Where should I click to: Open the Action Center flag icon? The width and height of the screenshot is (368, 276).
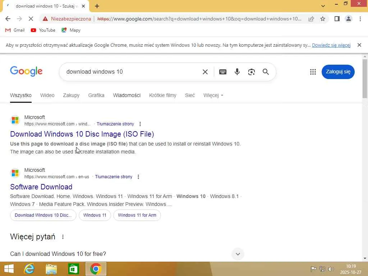tap(313, 269)
